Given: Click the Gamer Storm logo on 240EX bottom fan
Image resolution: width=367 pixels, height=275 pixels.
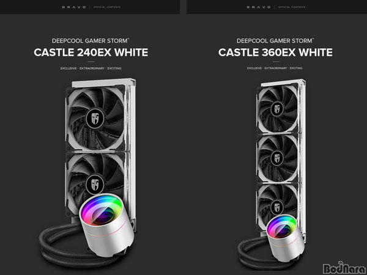Looking at the screenshot, I should click(95, 185).
